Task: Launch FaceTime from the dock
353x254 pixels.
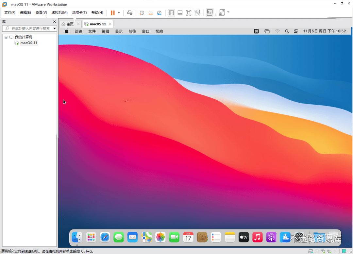Action: click(x=174, y=237)
